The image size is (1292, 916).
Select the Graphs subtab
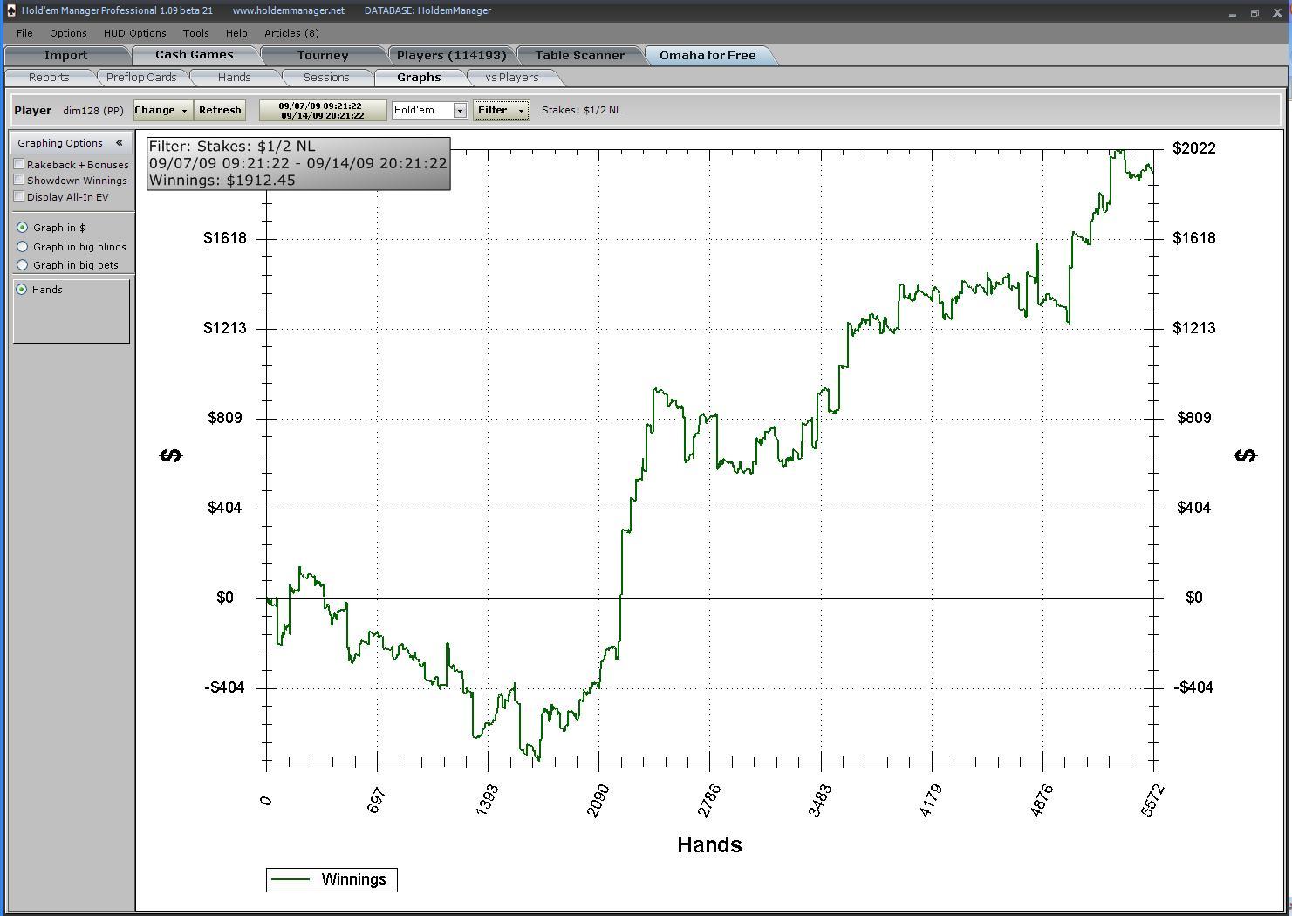click(419, 78)
